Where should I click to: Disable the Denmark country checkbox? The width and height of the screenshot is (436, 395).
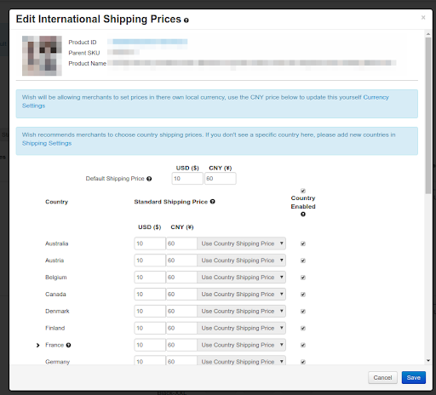click(x=303, y=312)
